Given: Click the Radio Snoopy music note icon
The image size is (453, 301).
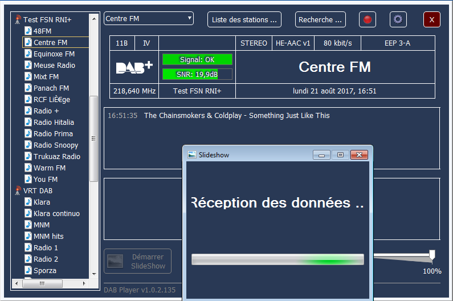Looking at the screenshot, I should coord(28,145).
